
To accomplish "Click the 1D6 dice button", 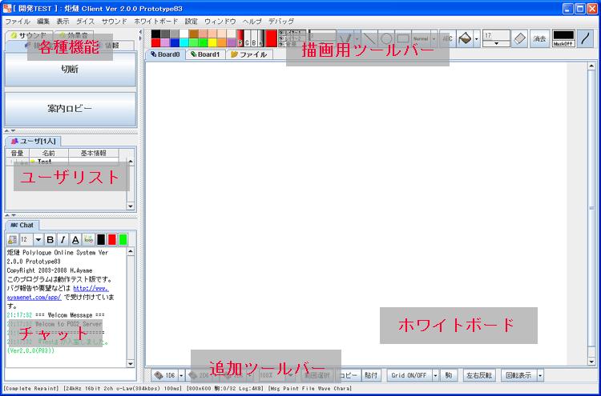I will coord(165,375).
